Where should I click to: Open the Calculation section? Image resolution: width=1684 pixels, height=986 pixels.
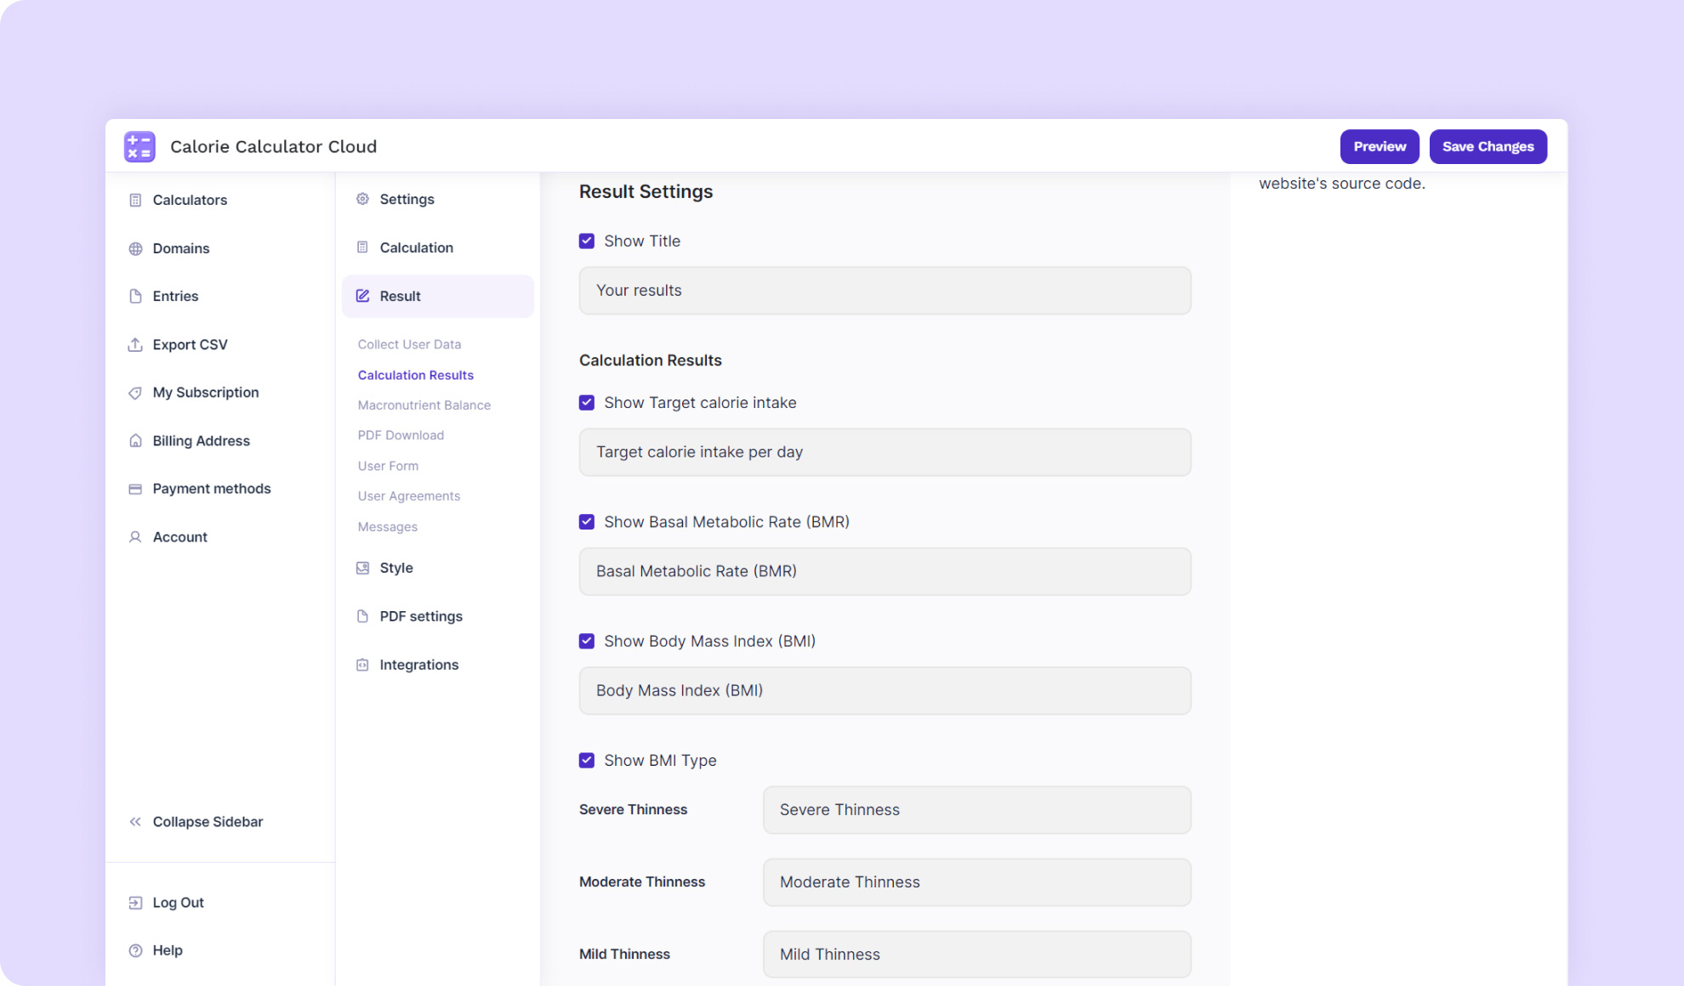click(x=416, y=247)
